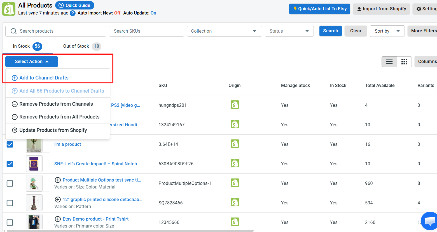
Task: Click the Search SKUs input field
Action: coord(146,31)
